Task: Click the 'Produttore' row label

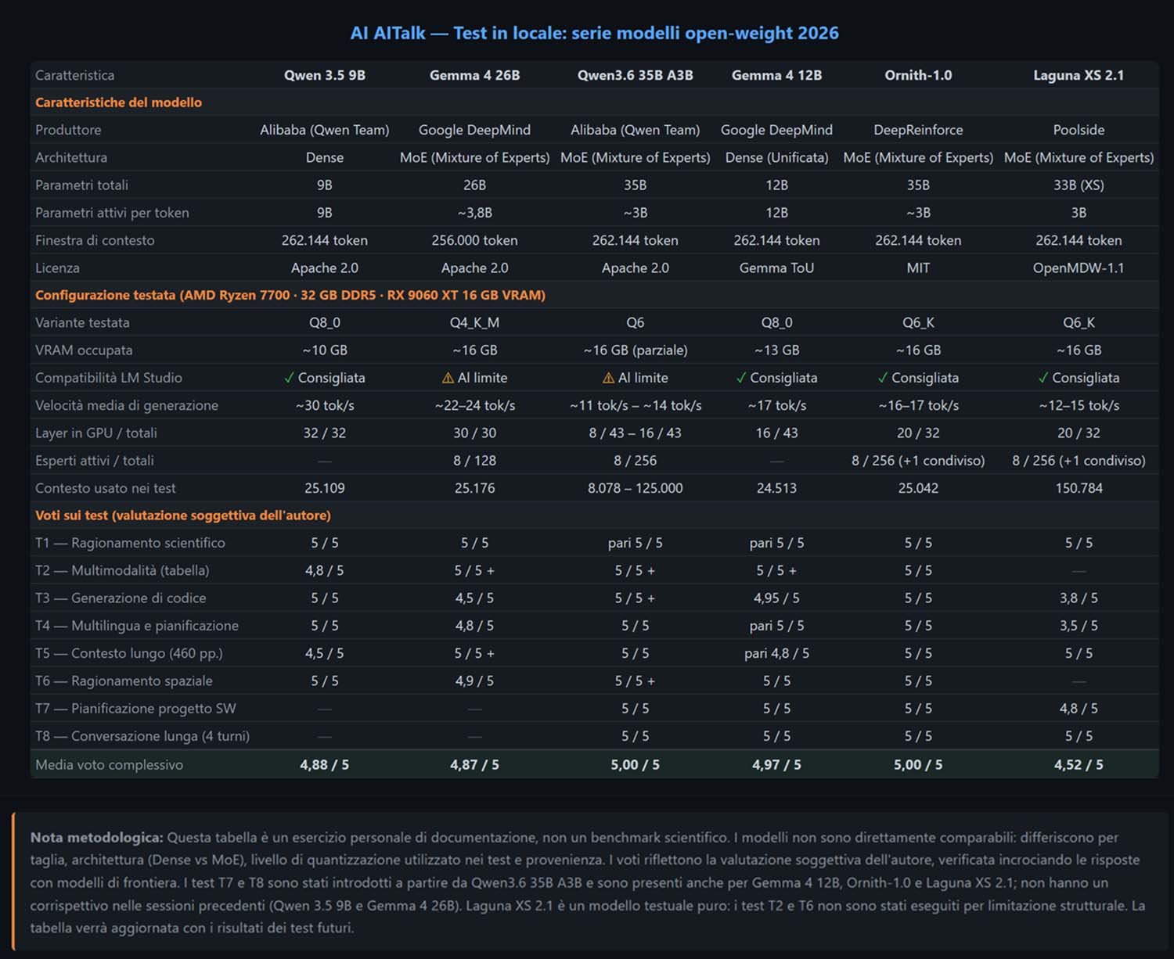Action: click(x=68, y=130)
